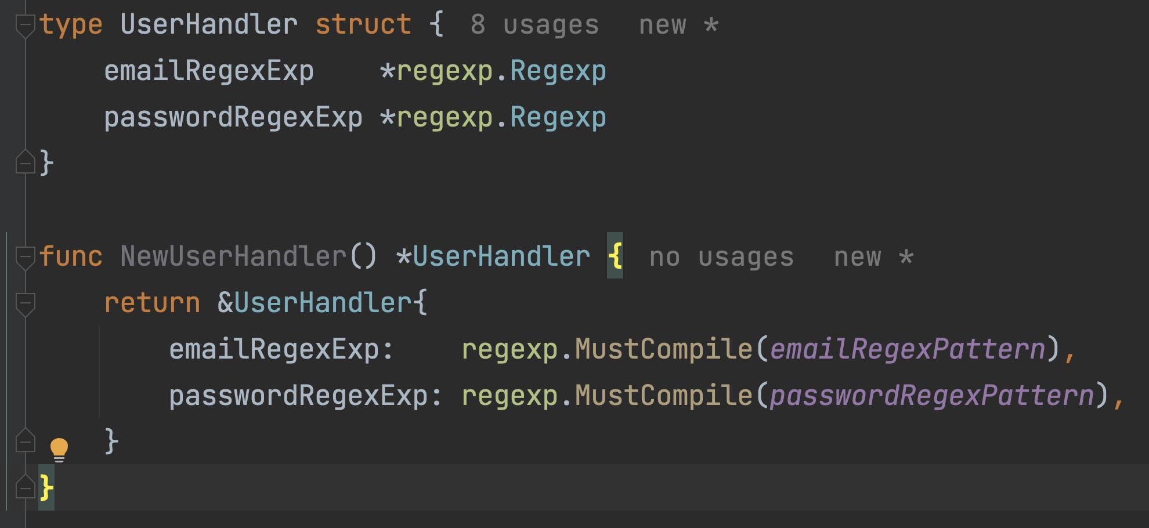Click the emailRegexPattern constant reference

[908, 349]
